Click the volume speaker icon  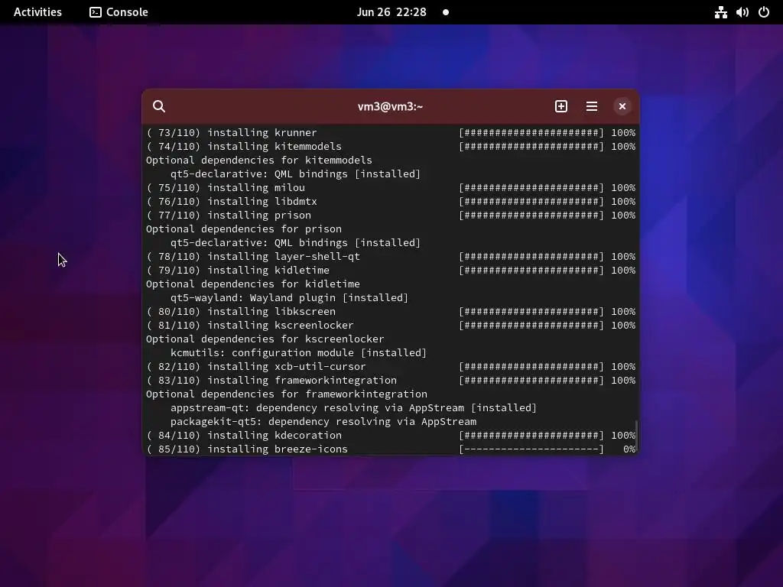point(742,12)
